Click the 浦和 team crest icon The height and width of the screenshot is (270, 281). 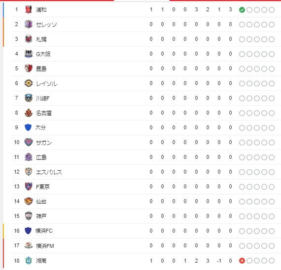29,10
